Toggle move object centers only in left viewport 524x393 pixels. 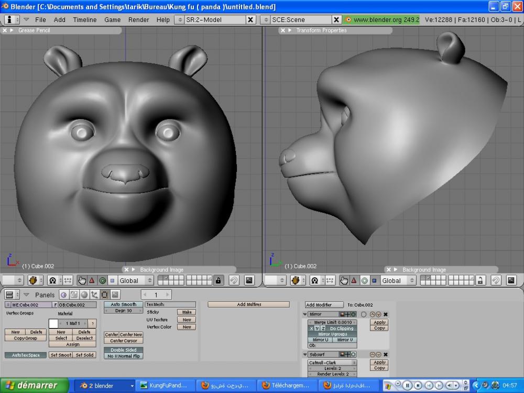point(68,280)
